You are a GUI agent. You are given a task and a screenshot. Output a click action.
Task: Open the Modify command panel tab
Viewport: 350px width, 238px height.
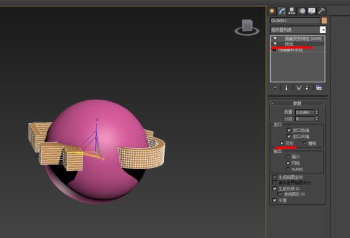click(282, 11)
